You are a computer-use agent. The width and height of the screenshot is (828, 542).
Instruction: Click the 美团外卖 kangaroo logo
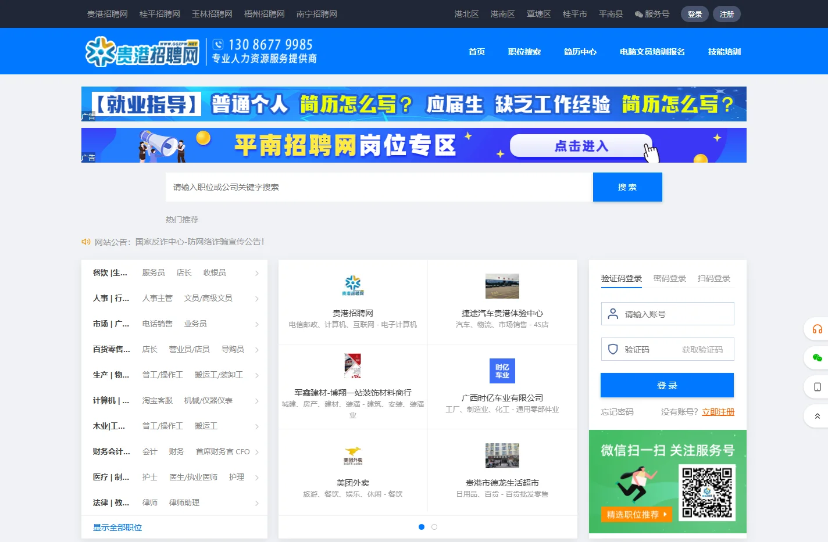[x=353, y=455]
